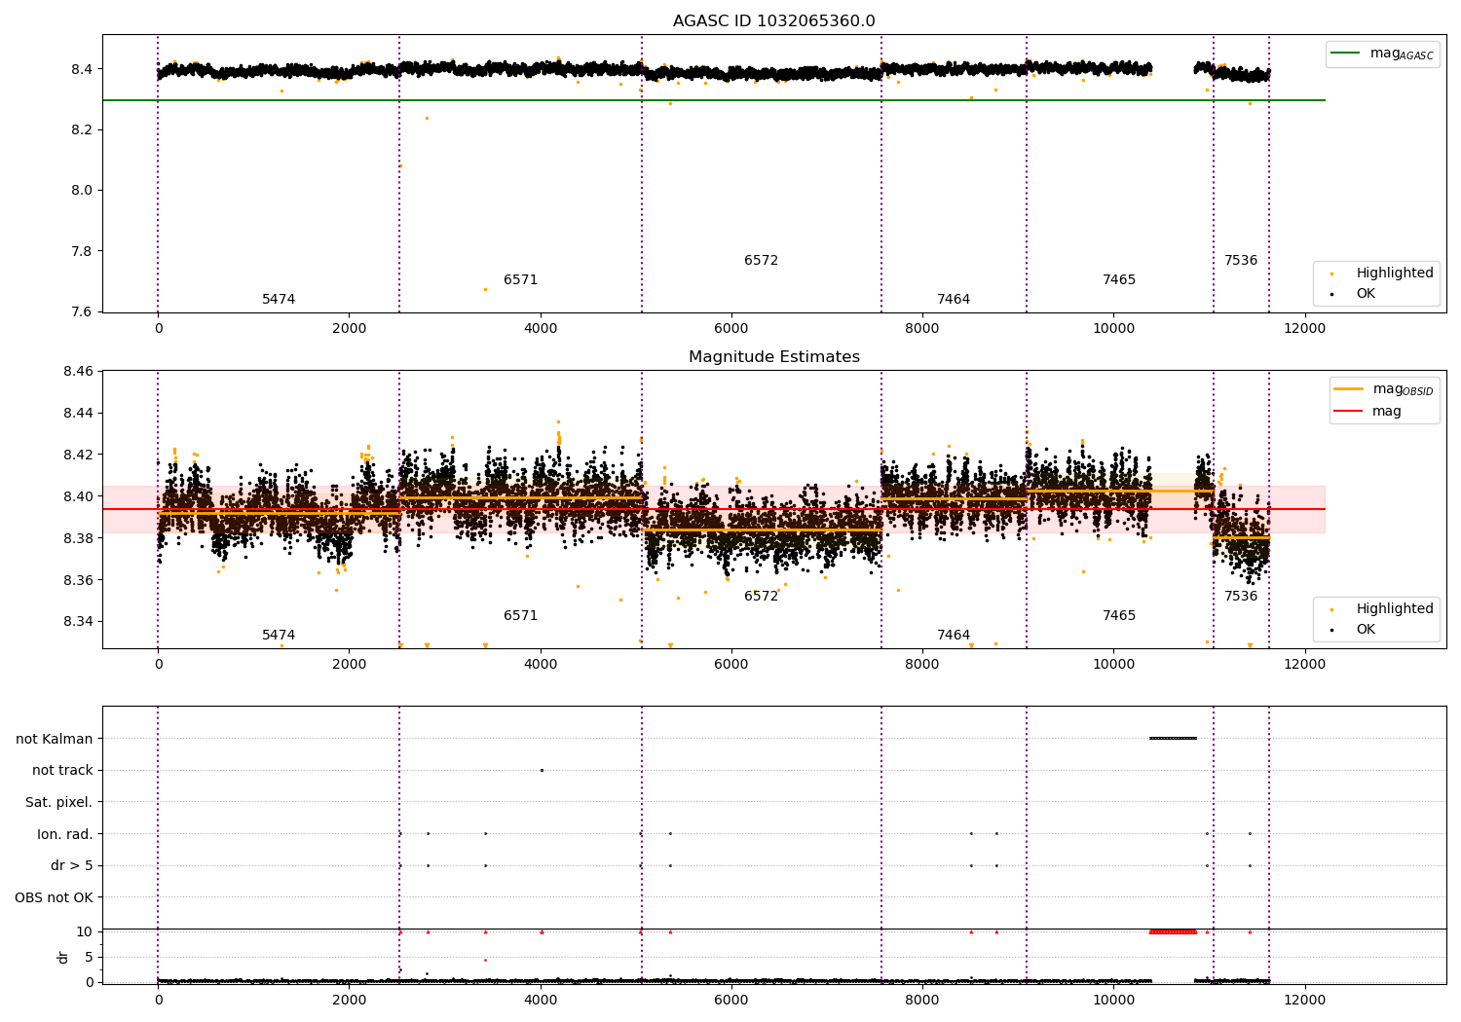
Task: Click y-tick '8.34' on the middle plot
Action: tap(78, 622)
